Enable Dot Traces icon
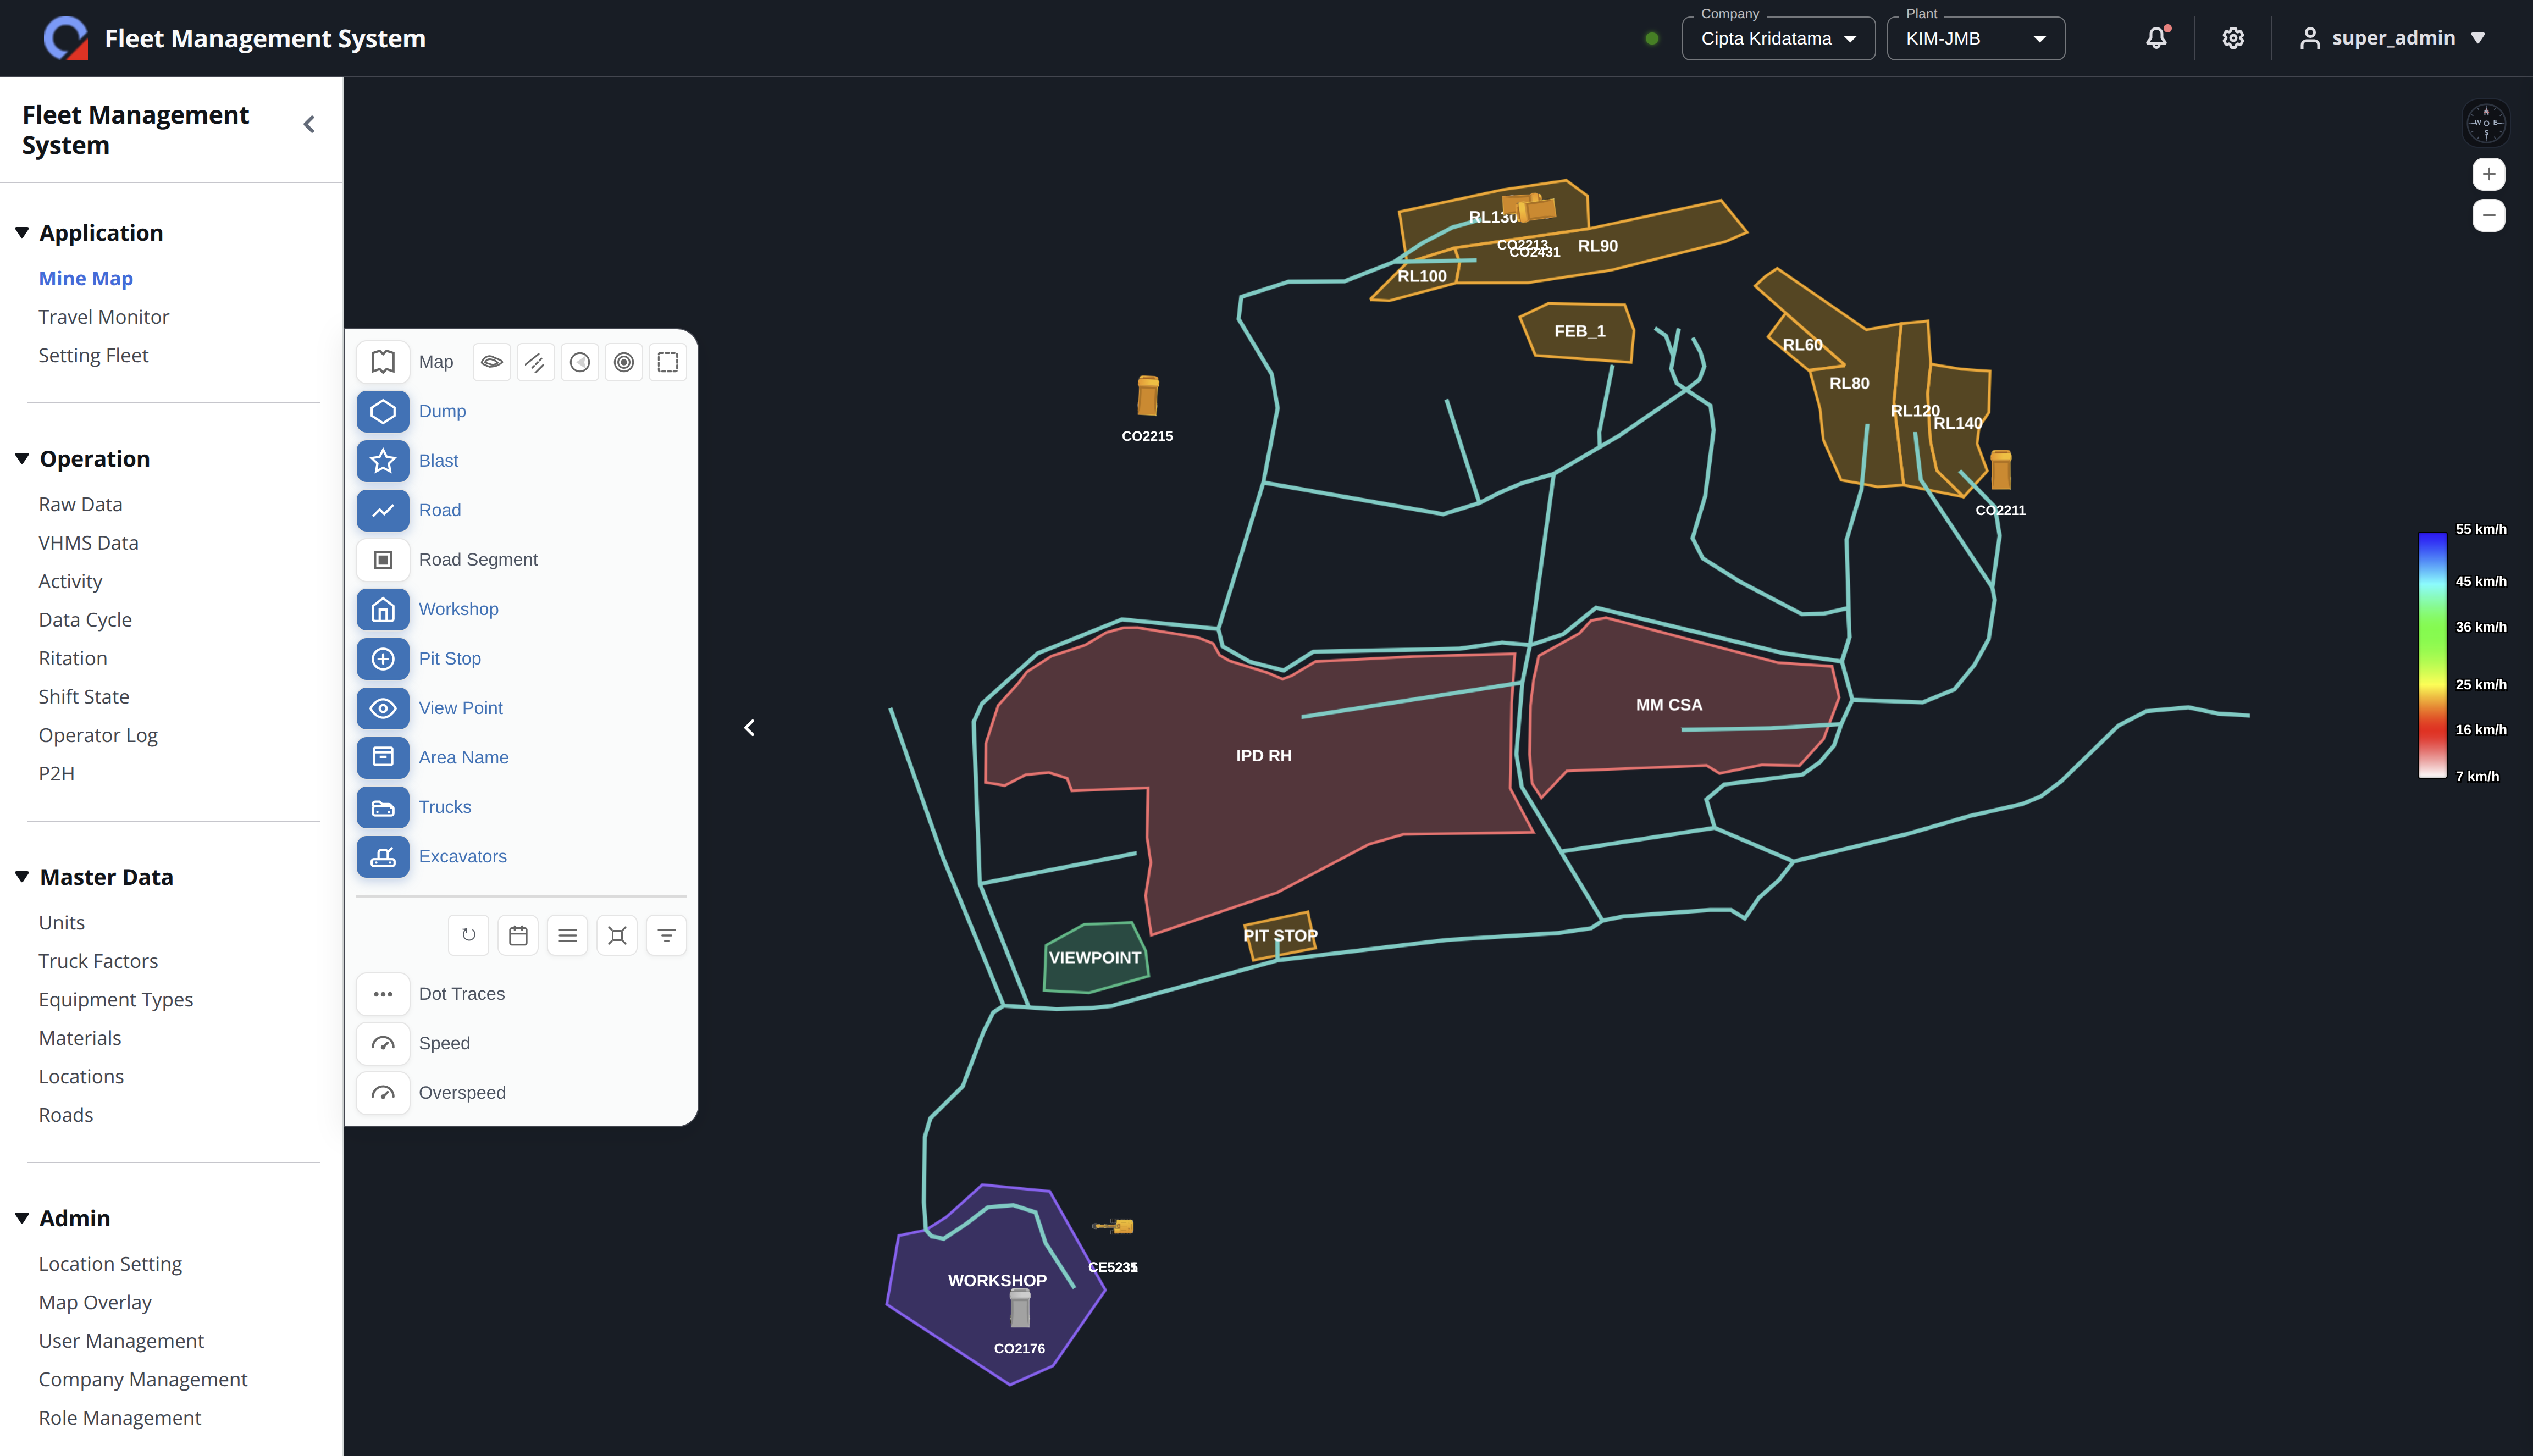The width and height of the screenshot is (2533, 1456). (382, 994)
